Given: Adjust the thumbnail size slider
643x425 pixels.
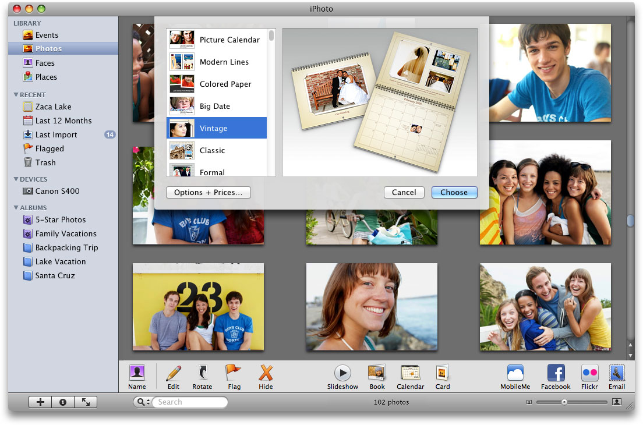Looking at the screenshot, I should [x=564, y=402].
